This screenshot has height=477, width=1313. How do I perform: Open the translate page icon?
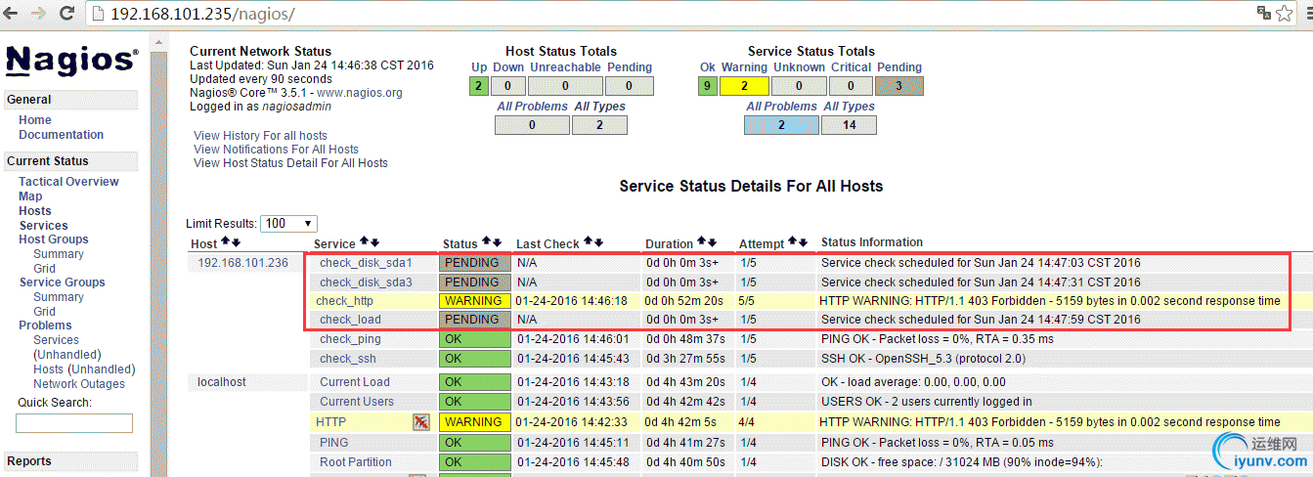click(1264, 14)
